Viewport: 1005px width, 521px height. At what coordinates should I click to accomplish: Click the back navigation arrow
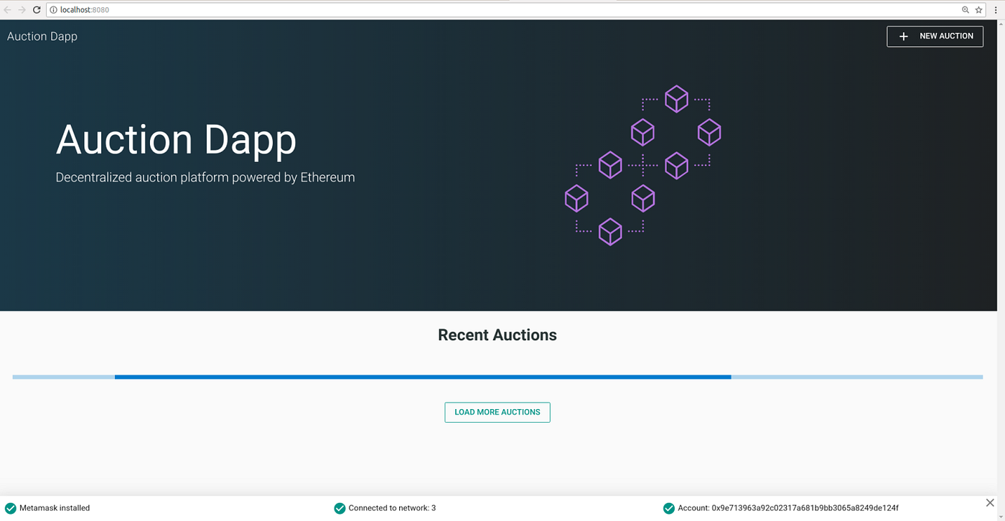[7, 9]
